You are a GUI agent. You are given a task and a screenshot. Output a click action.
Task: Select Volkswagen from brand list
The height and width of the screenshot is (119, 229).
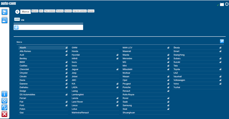point(197,80)
